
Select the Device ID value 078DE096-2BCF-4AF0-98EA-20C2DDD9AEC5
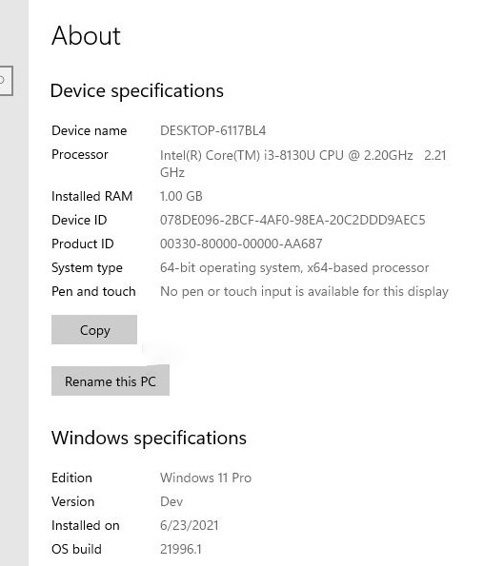(292, 220)
